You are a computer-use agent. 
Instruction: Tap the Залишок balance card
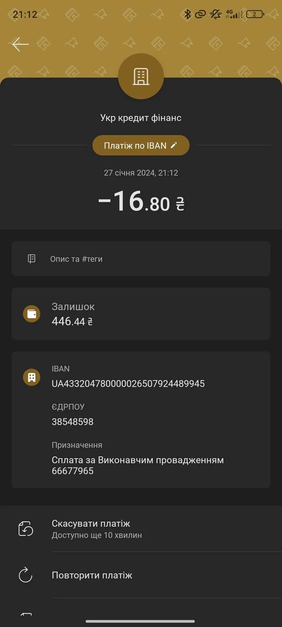click(x=141, y=314)
